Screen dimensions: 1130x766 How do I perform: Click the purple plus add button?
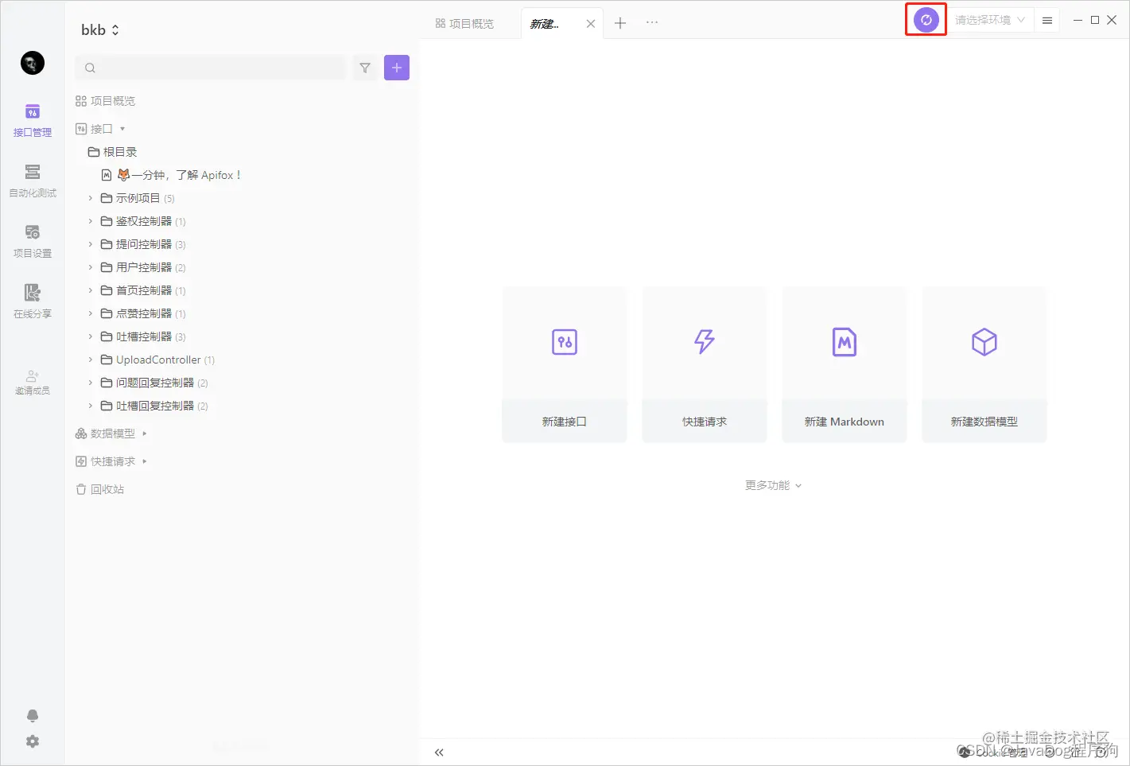click(x=397, y=68)
